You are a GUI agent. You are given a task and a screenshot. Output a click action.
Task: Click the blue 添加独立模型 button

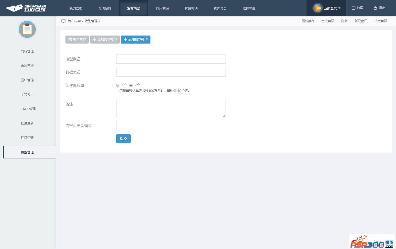point(135,40)
